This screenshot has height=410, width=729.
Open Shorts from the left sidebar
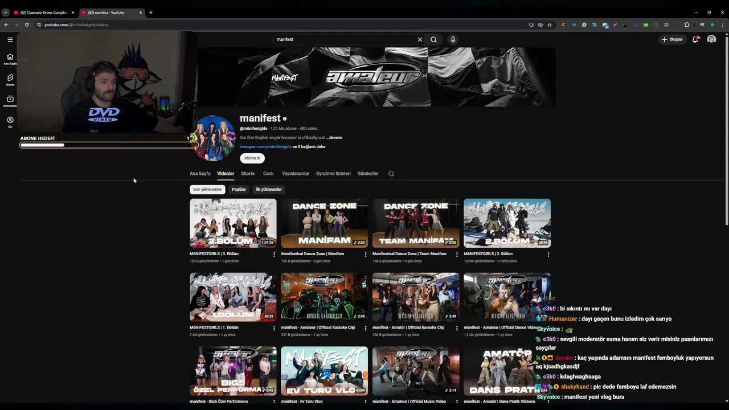10,80
